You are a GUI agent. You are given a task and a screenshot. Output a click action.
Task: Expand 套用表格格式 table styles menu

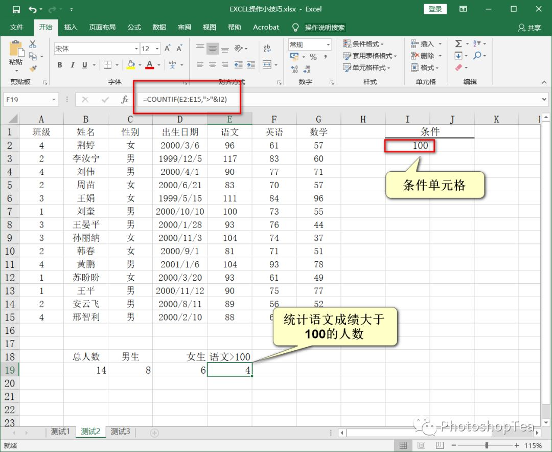pos(370,56)
